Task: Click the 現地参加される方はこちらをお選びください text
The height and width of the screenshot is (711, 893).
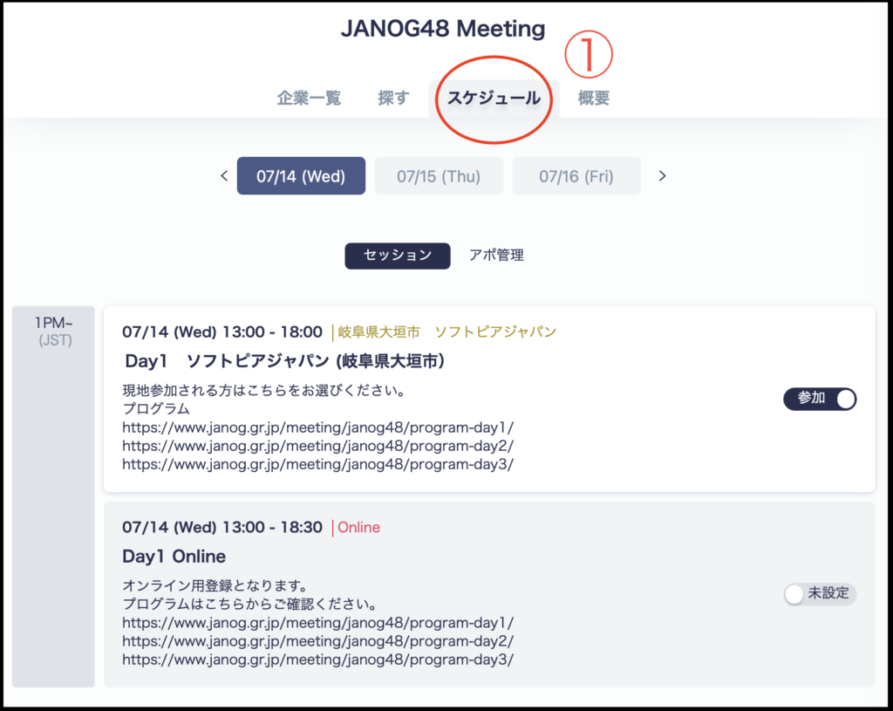Action: 263,391
